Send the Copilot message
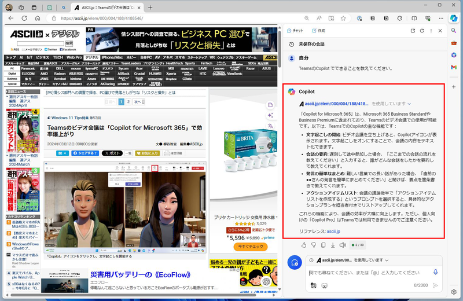The height and width of the screenshot is (301, 463). [435, 285]
